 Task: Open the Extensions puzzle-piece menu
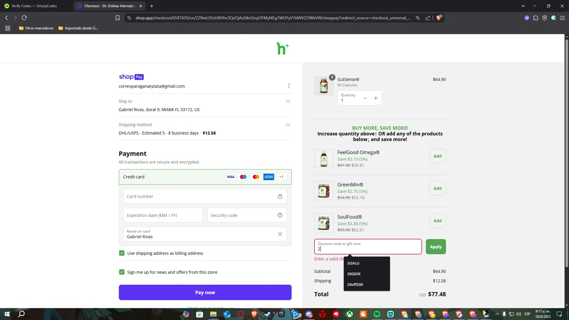[x=536, y=18]
